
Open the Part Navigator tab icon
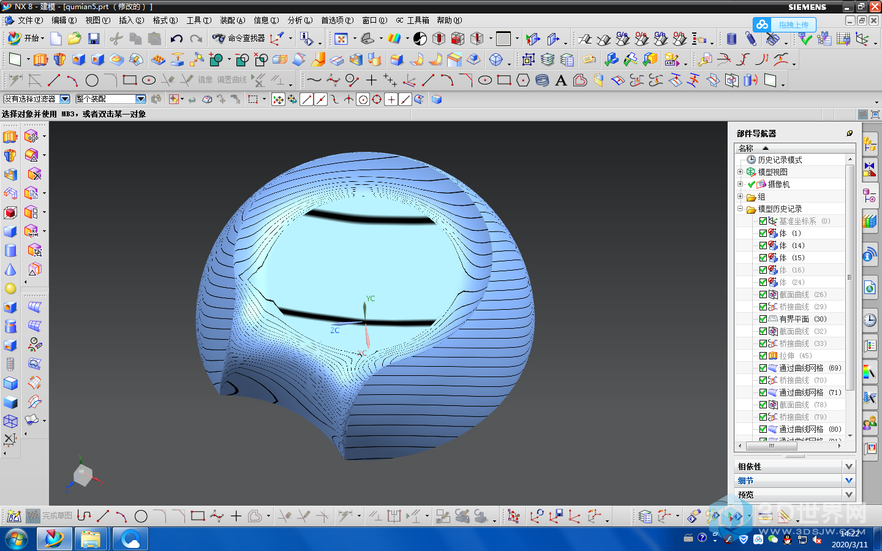click(x=870, y=195)
